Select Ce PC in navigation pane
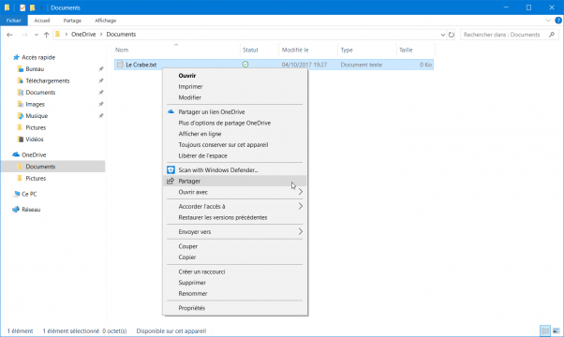The image size is (564, 337). pyautogui.click(x=29, y=194)
